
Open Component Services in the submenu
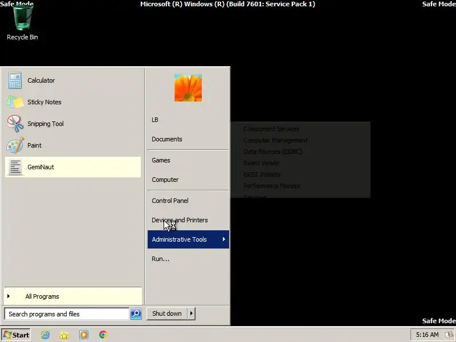[300, 129]
